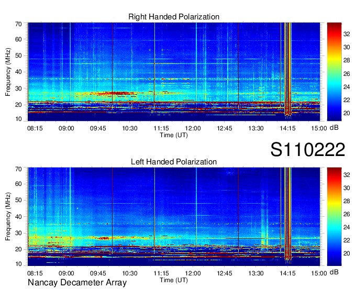Click the 20 frequency tick on the lower plot

[19, 249]
